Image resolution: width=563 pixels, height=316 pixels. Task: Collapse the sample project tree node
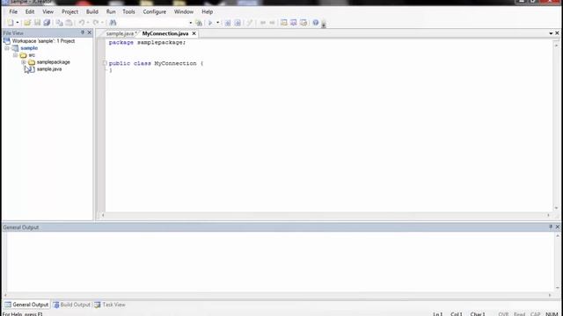tap(7, 48)
